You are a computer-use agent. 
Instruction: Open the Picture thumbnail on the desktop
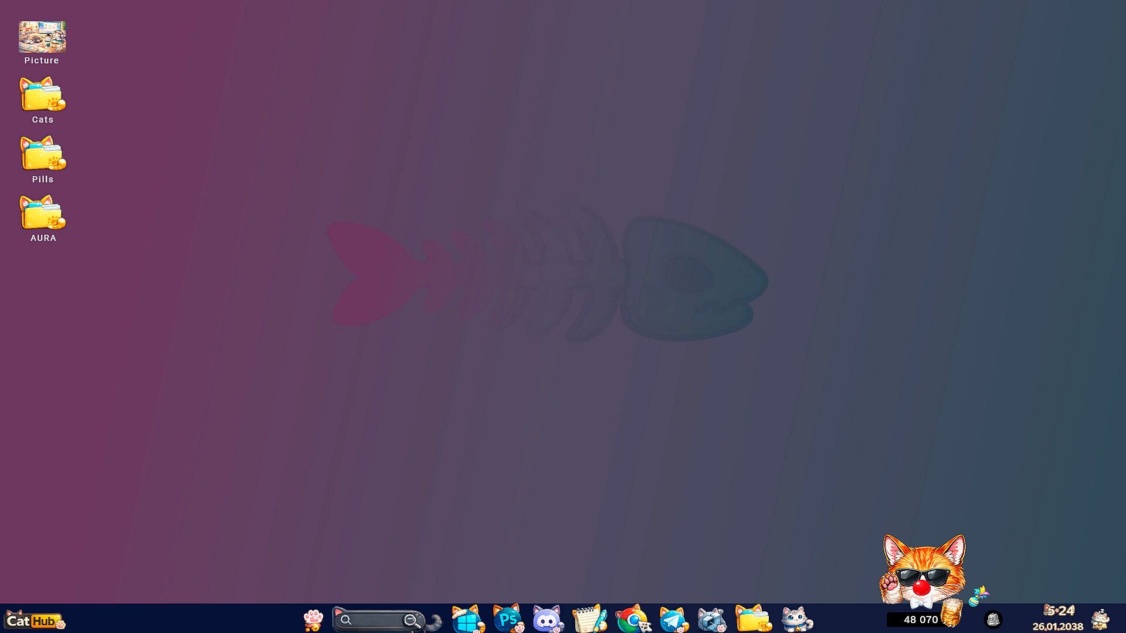42,37
